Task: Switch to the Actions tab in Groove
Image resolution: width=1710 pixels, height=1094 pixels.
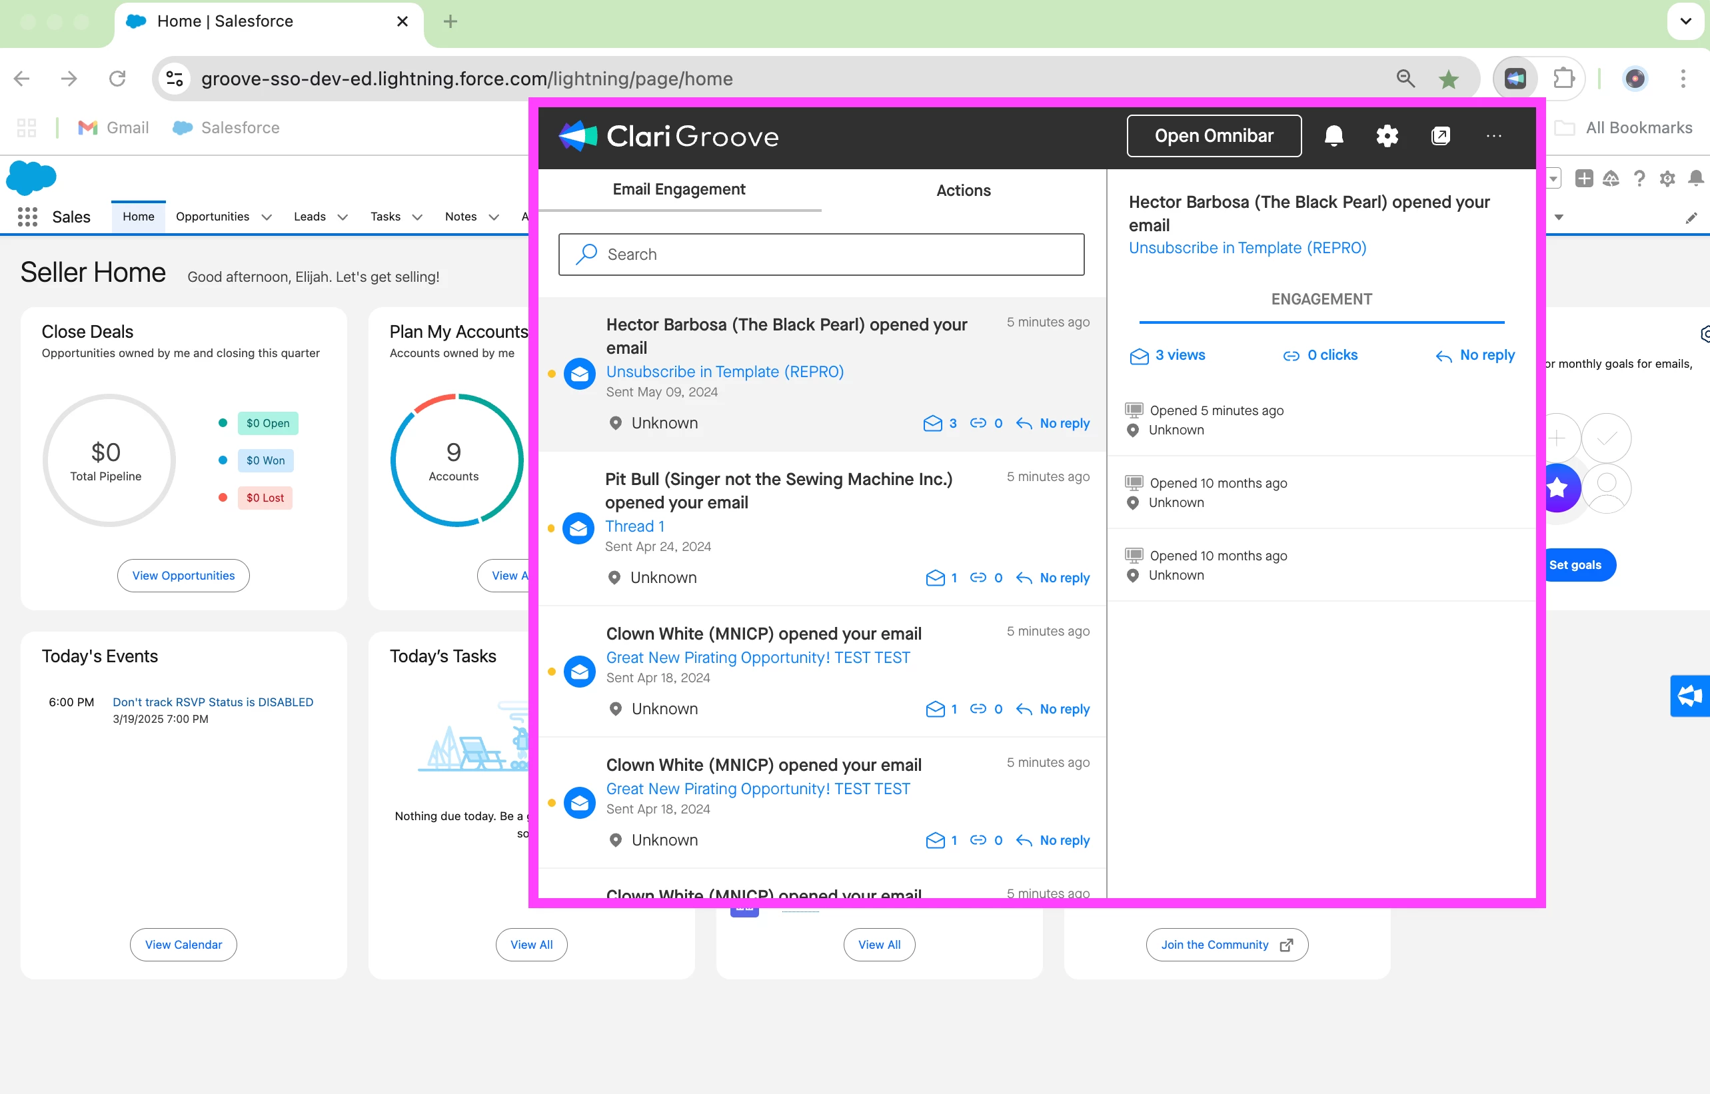Action: [x=963, y=191]
